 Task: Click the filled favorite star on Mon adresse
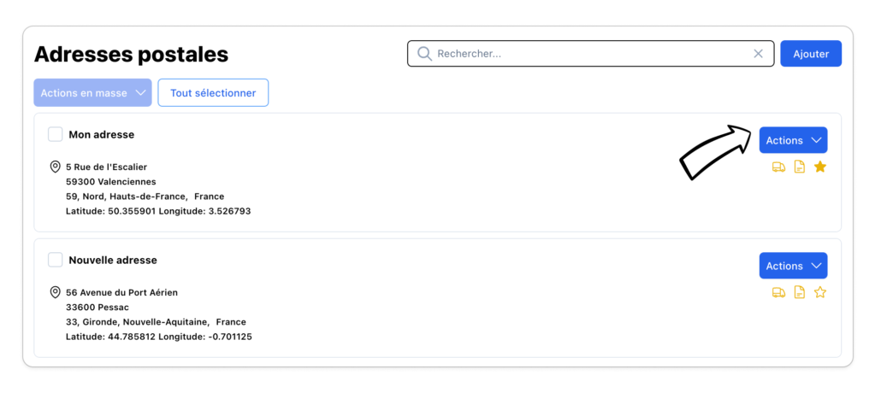pos(820,167)
